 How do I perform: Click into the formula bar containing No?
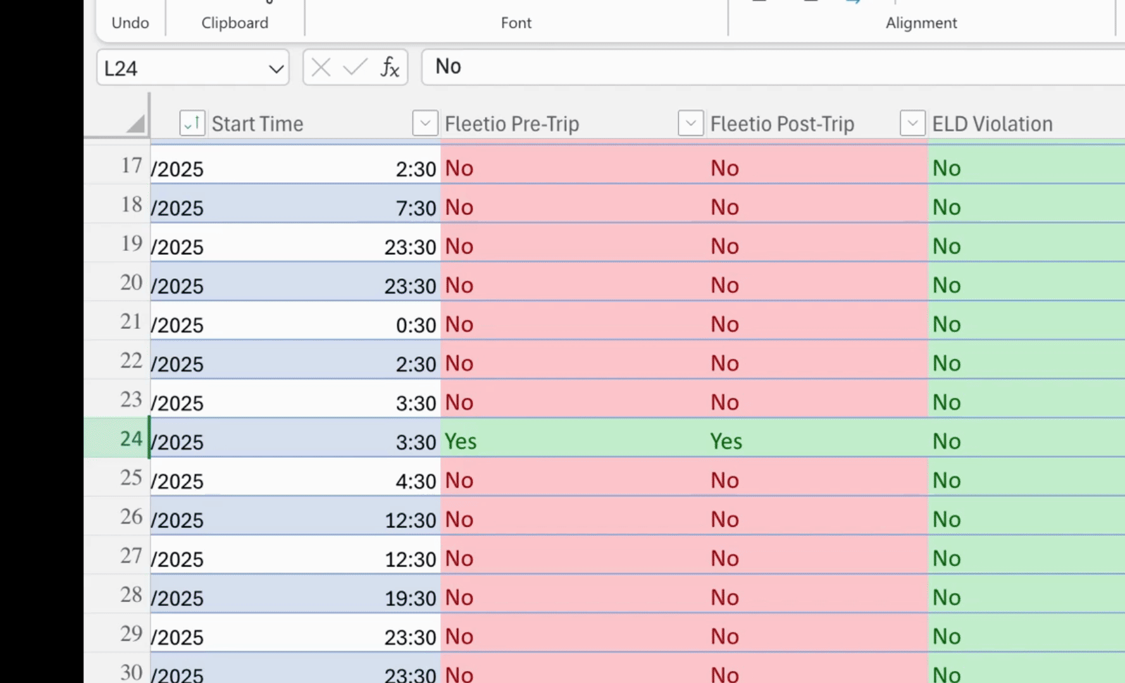(759, 67)
